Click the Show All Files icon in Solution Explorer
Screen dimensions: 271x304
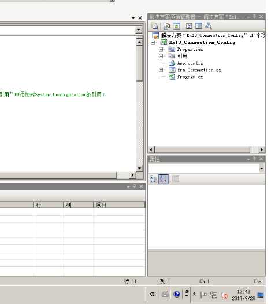coord(167,26)
